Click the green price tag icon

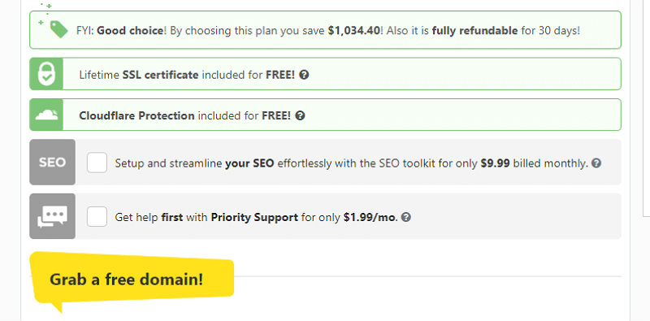pyautogui.click(x=58, y=29)
